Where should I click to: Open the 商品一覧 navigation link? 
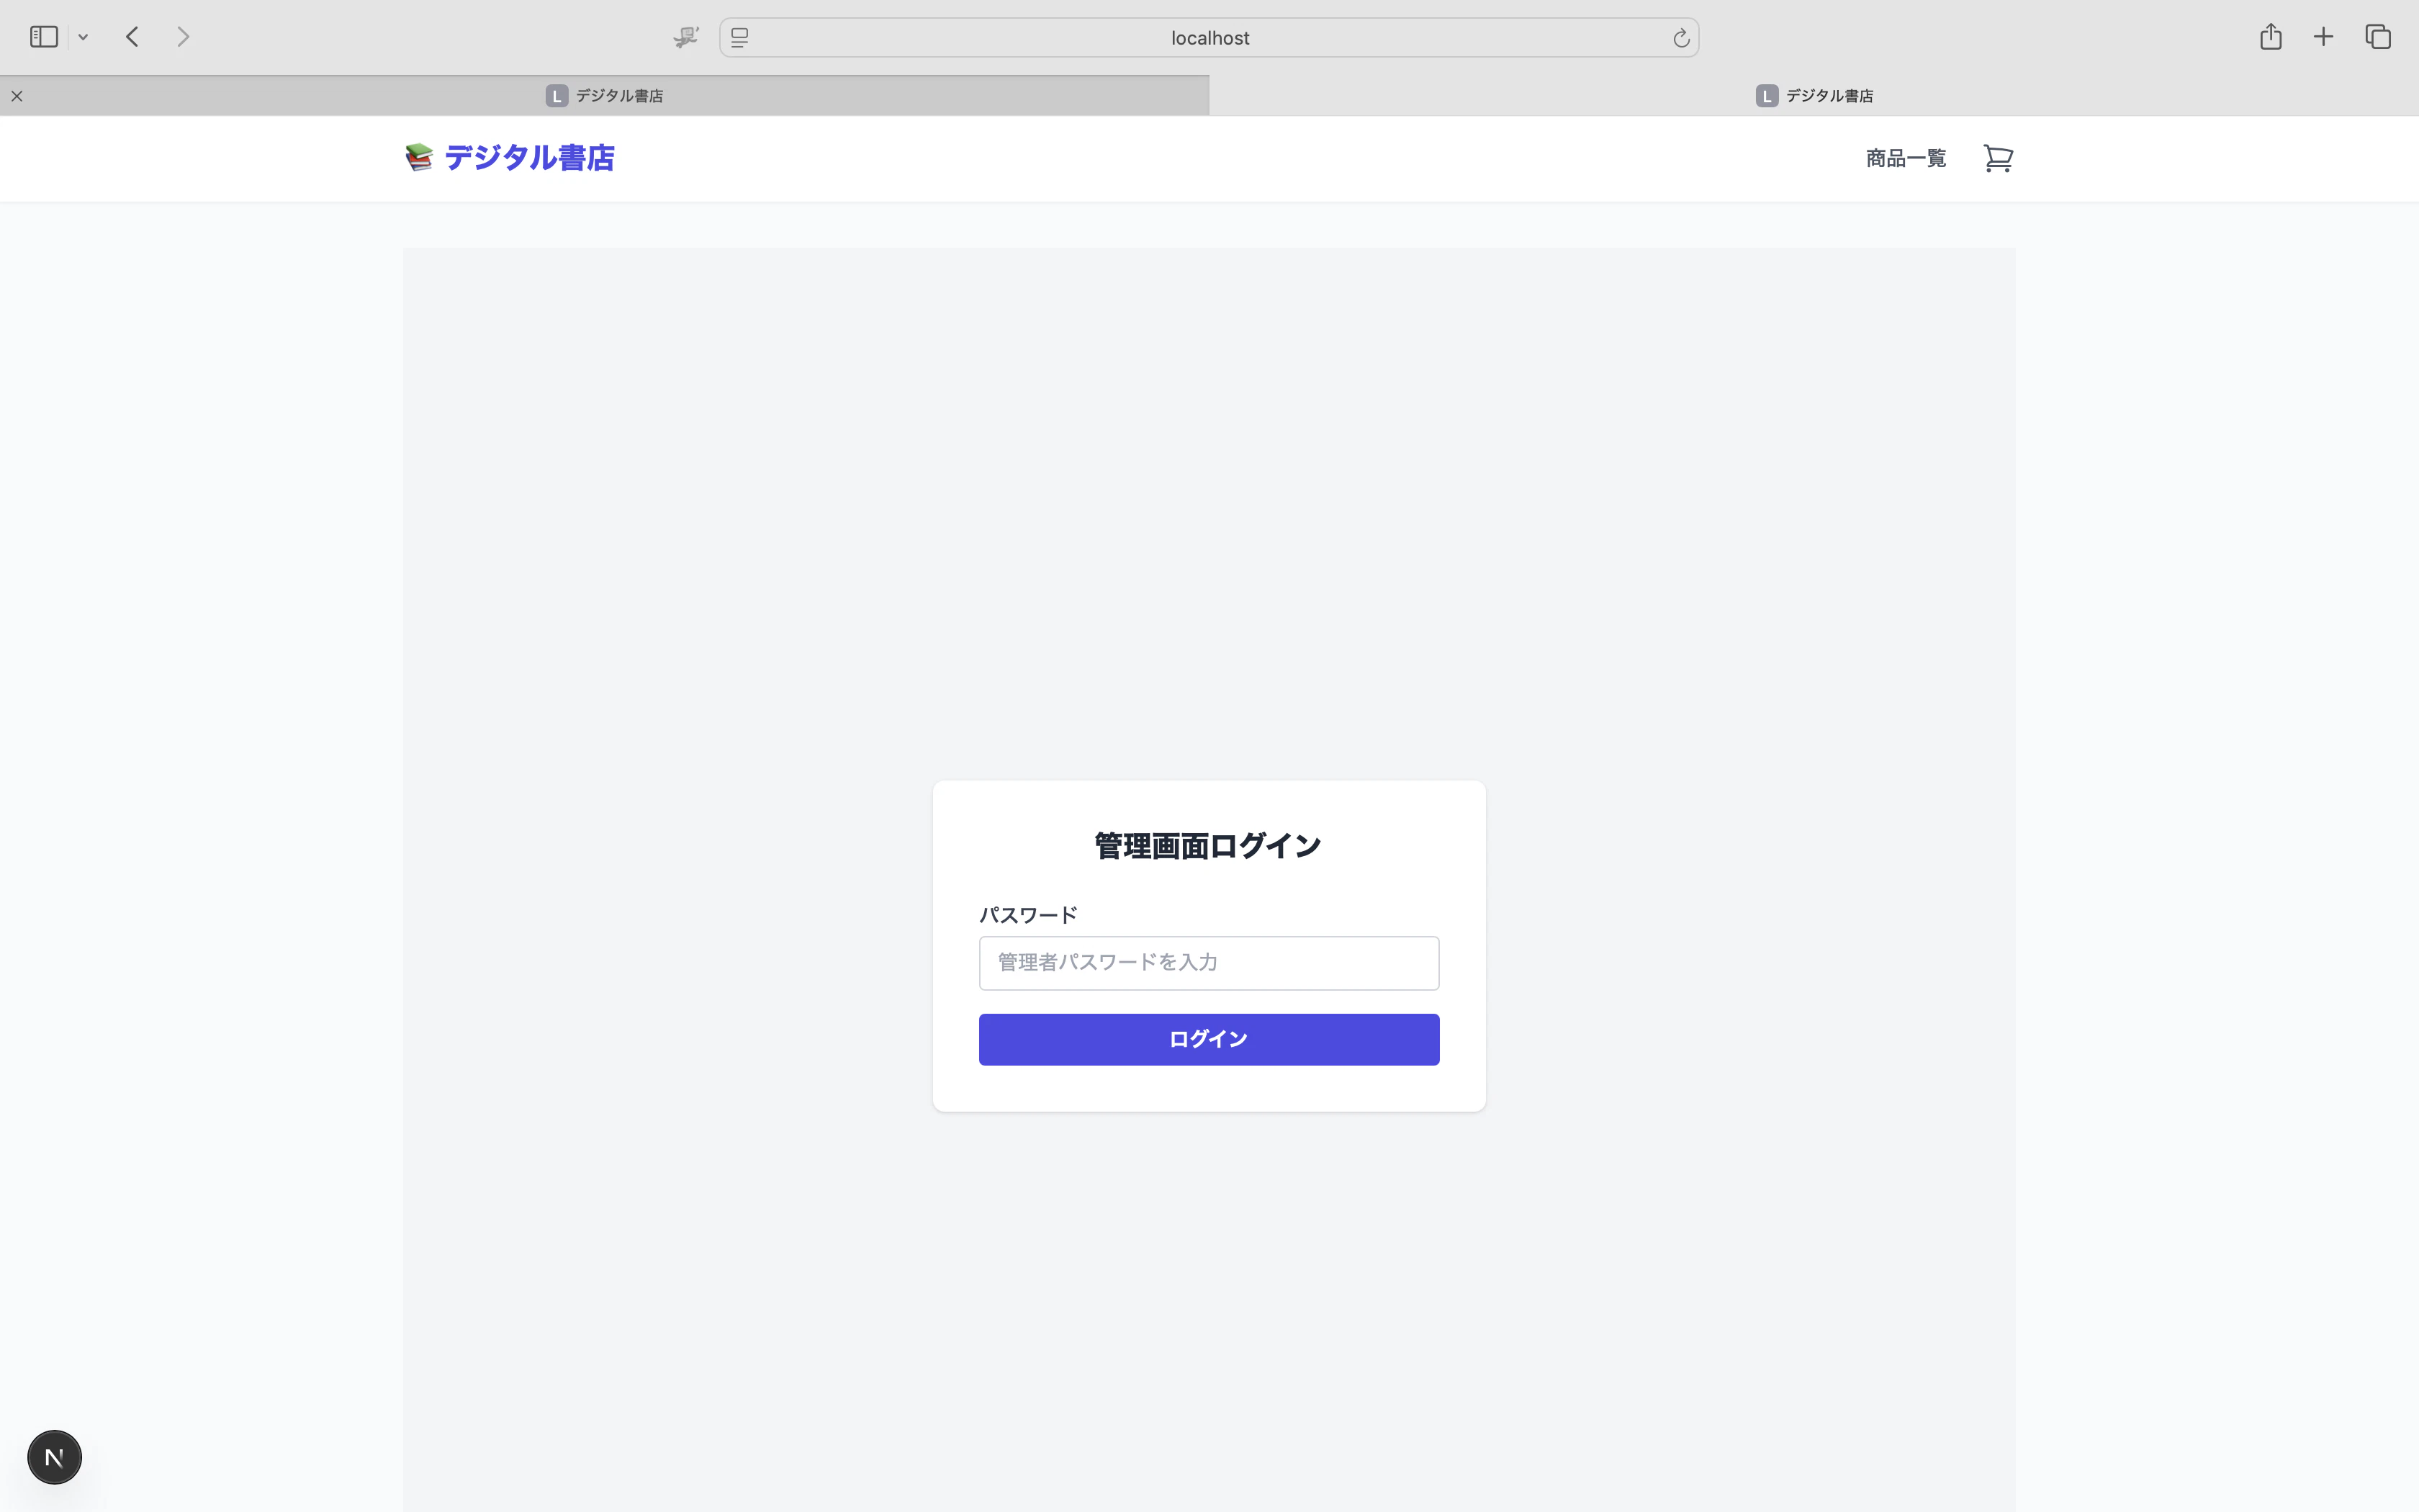[1905, 158]
